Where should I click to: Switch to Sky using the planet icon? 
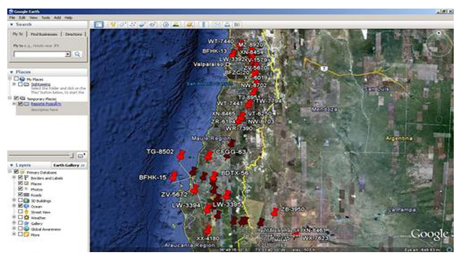(x=189, y=25)
